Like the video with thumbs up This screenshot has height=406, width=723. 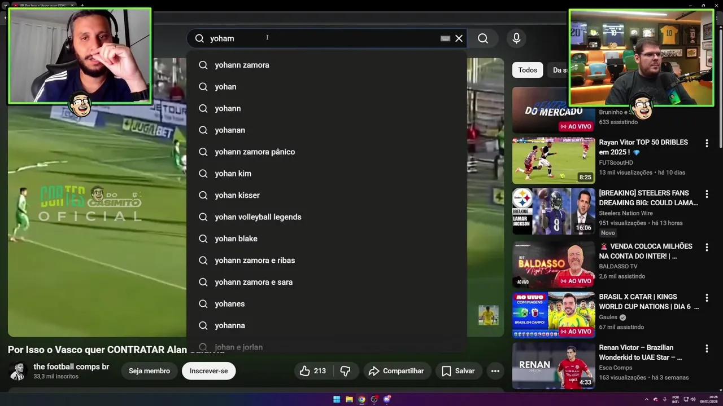(x=313, y=371)
